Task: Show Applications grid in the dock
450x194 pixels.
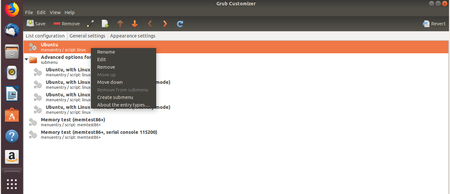Action: coord(12,184)
